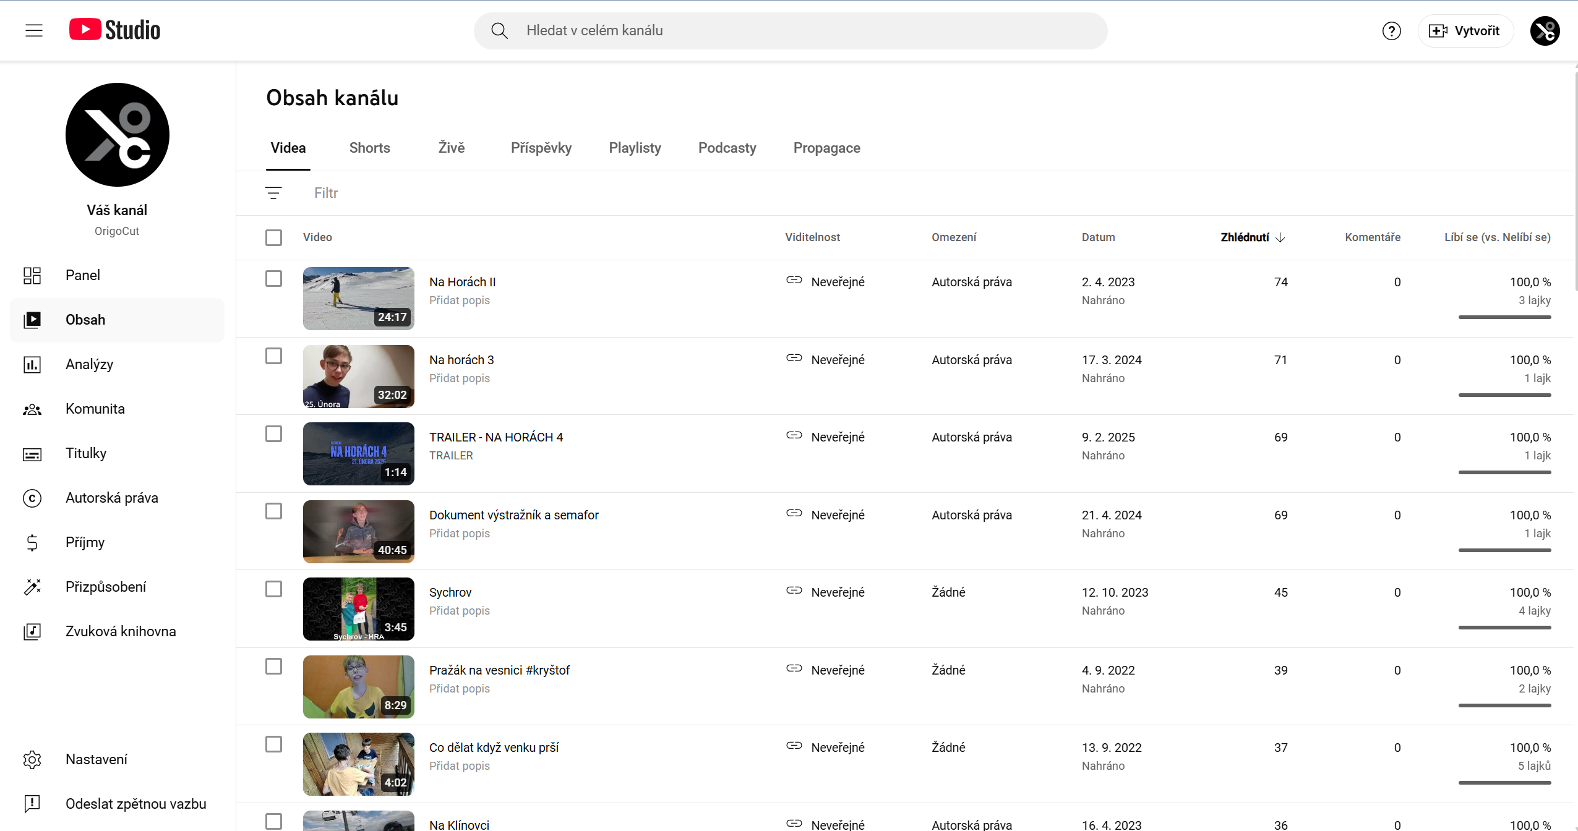Click the Vytvořit create button
The width and height of the screenshot is (1578, 831).
click(1465, 31)
